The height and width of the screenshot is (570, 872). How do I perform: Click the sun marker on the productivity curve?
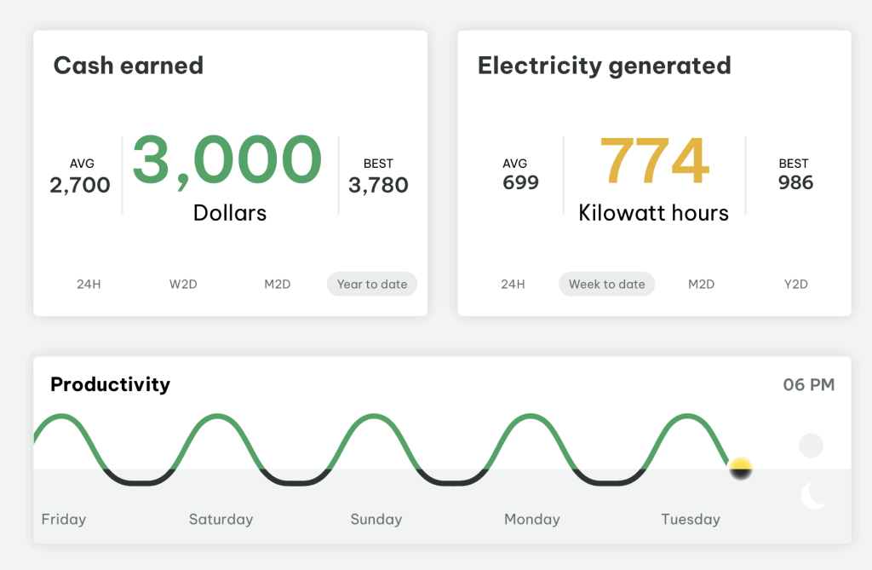pyautogui.click(x=739, y=467)
